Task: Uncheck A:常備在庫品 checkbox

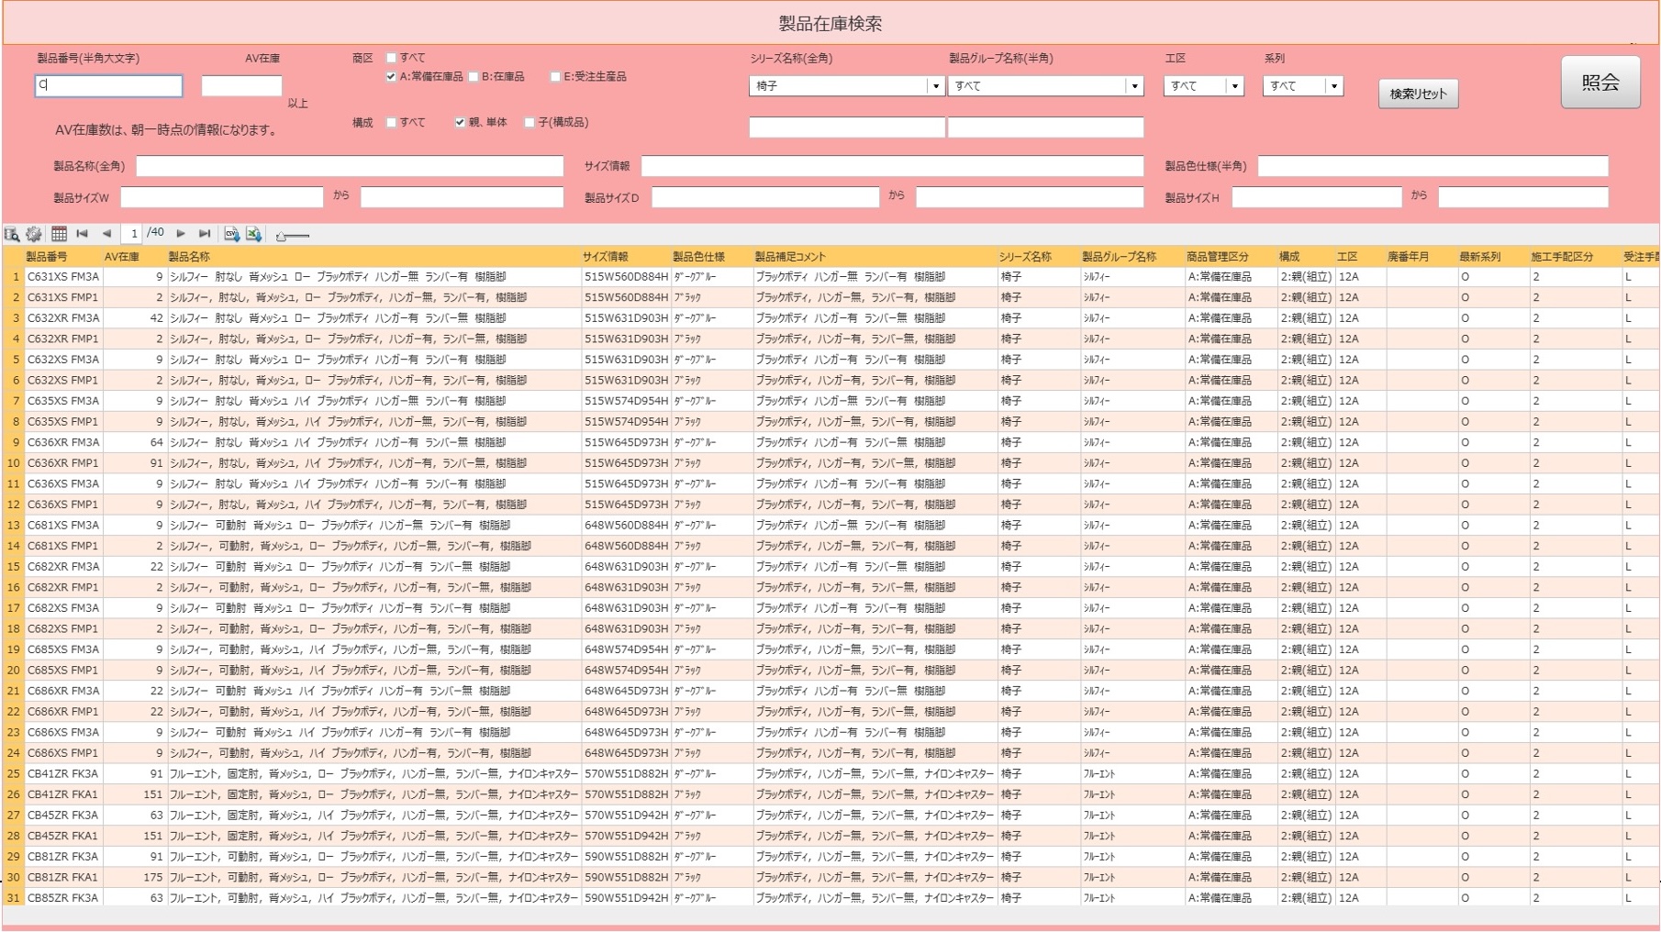Action: coord(392,77)
